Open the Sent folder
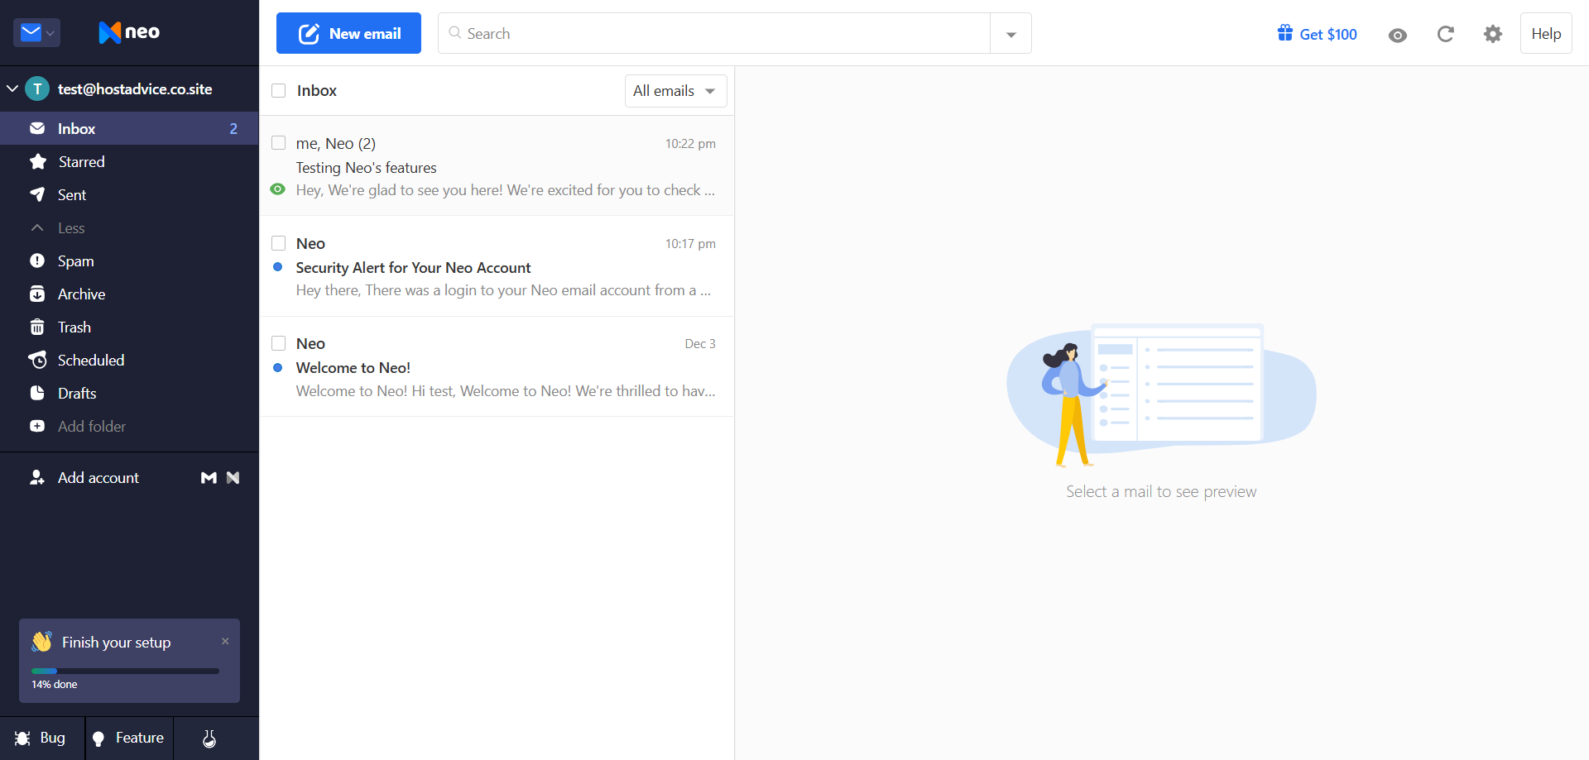Viewport: 1589px width, 760px height. point(129,194)
